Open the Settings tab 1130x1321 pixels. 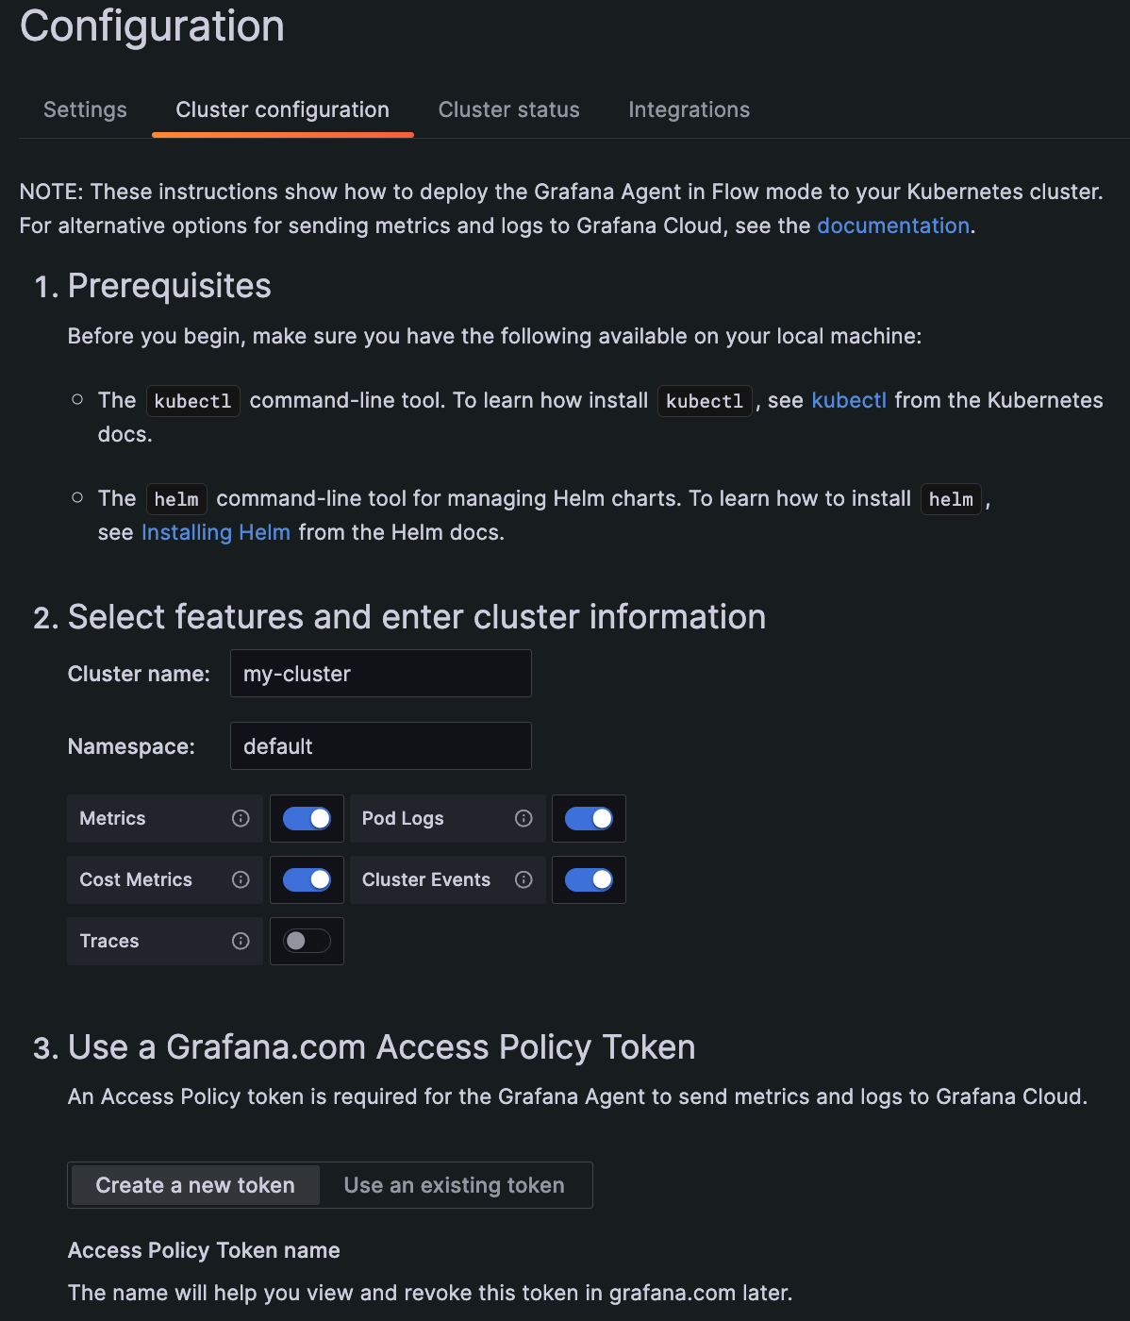85,109
